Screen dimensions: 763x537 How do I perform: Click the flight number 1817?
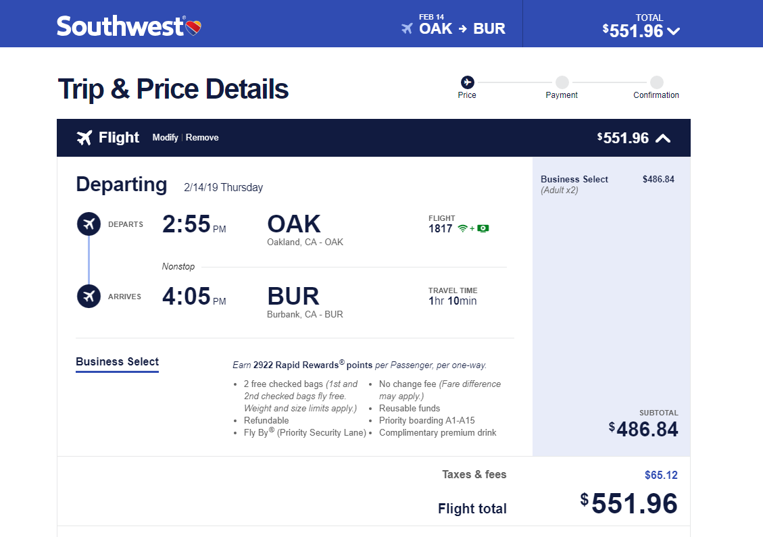coord(441,228)
